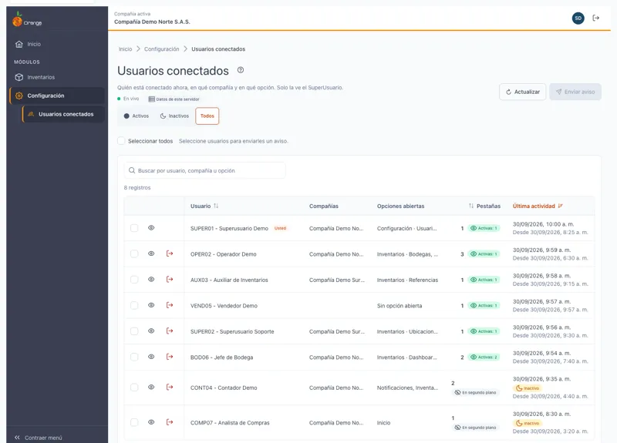
Task: Disconnect OPER02 with red logout icon
Action: (x=170, y=253)
